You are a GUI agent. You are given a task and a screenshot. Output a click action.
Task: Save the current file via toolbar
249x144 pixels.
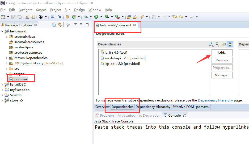pyautogui.click(x=13, y=17)
